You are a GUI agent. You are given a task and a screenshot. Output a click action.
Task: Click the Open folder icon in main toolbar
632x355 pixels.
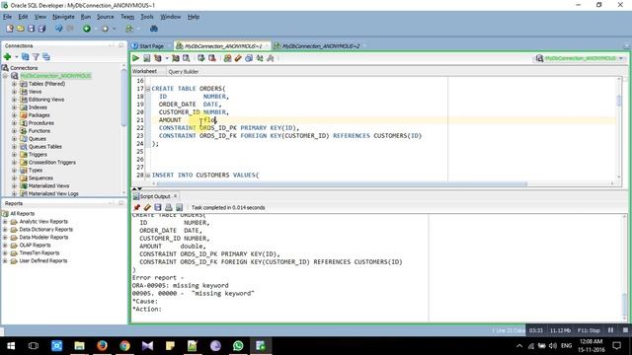20,29
